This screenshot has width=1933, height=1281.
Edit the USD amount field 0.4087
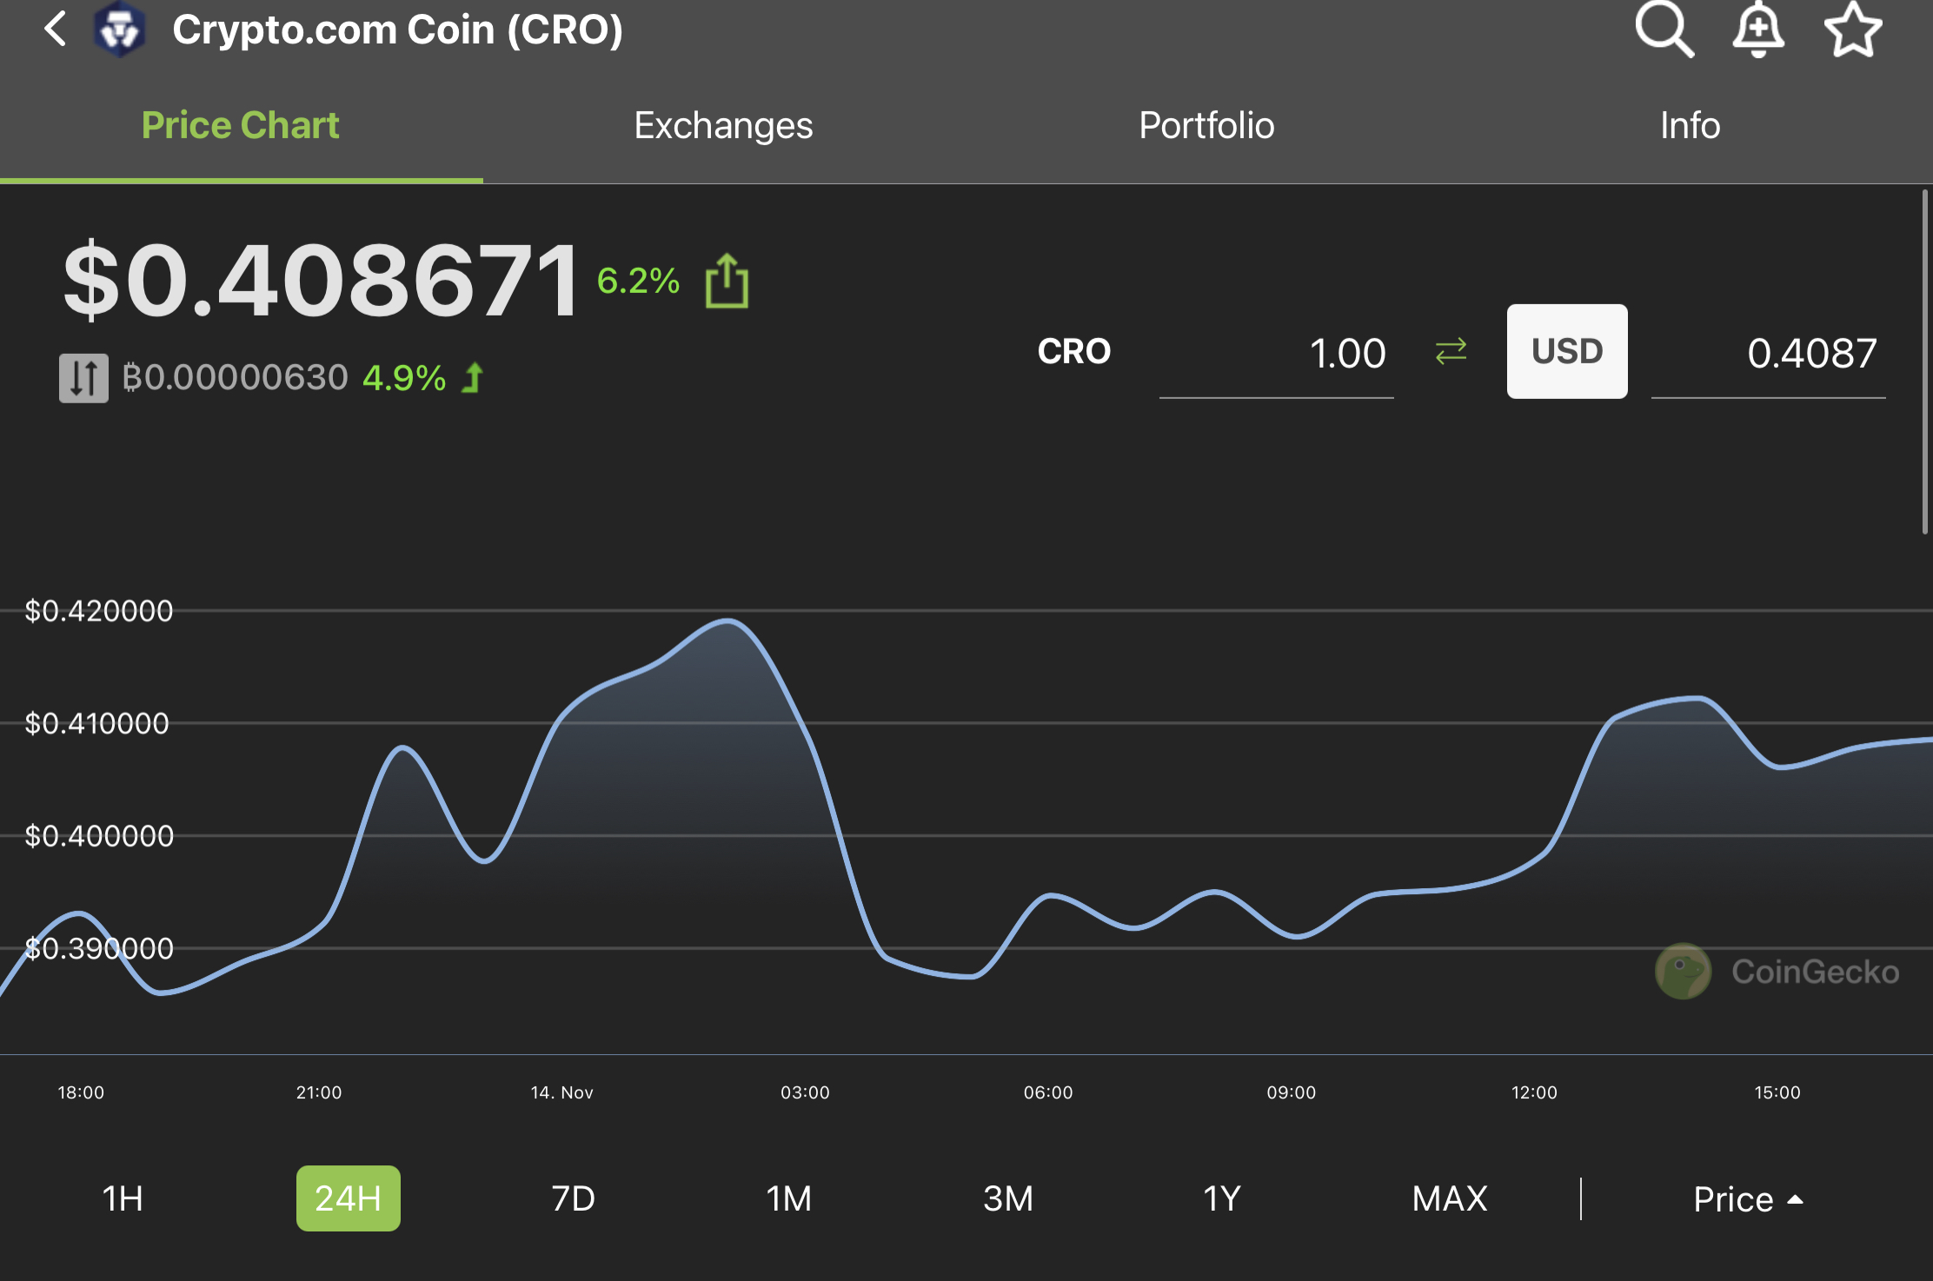[x=1769, y=354]
